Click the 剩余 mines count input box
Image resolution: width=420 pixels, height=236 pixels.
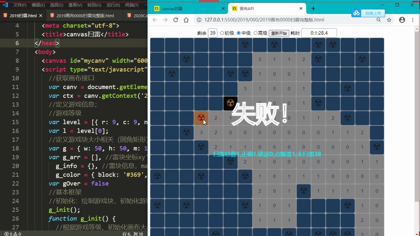(x=213, y=33)
